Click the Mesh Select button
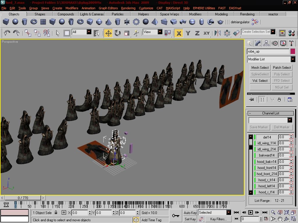This screenshot has height=223, width=298. pos(260,67)
